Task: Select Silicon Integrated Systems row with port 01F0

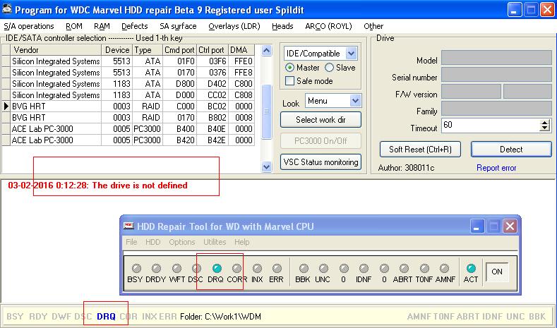Action: (x=128, y=61)
